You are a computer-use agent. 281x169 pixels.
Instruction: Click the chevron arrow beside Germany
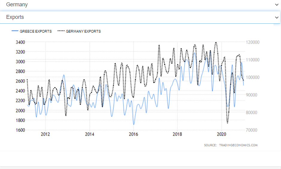[x=277, y=4]
